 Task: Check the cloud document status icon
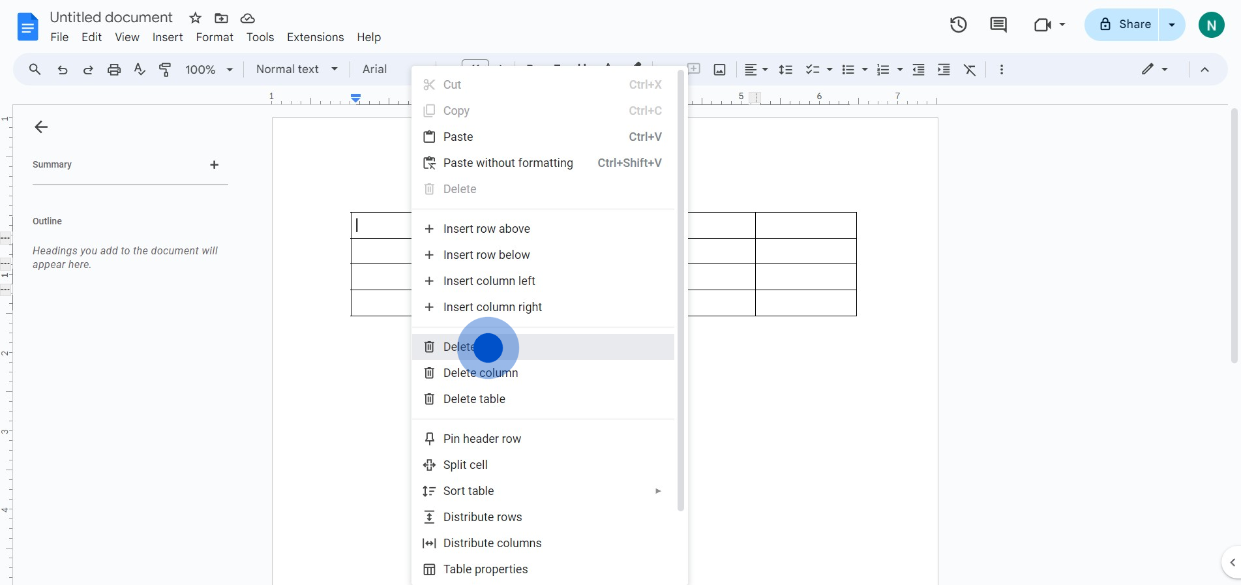point(247,18)
